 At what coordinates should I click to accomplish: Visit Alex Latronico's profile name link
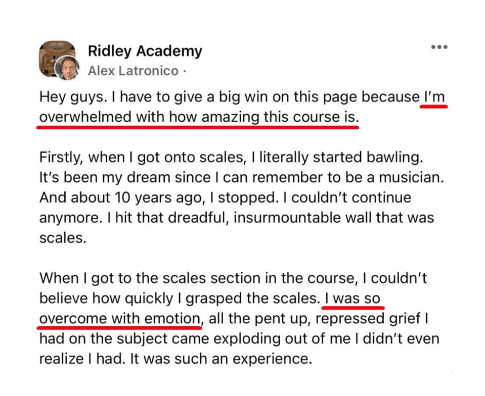[133, 71]
